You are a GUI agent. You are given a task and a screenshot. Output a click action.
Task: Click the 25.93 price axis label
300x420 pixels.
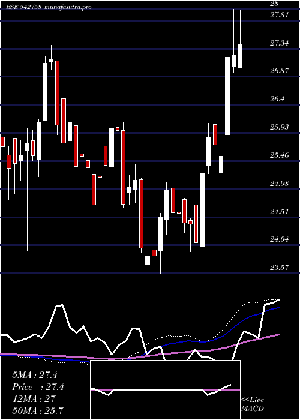click(280, 127)
